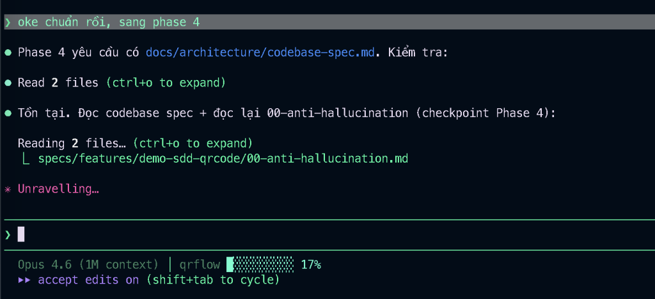
Task: Click the 17% context usage indicator
Action: 310,264
